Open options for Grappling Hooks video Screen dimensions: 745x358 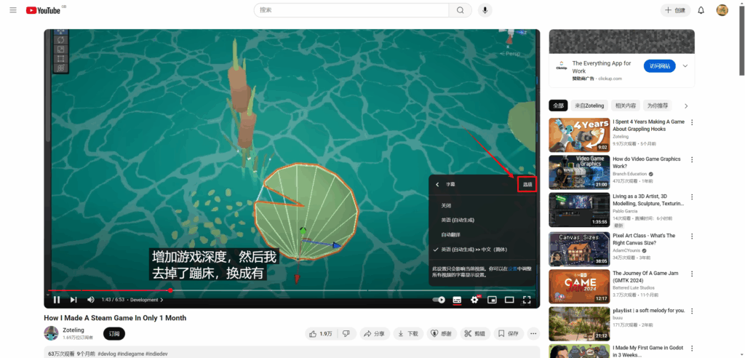pos(692,122)
